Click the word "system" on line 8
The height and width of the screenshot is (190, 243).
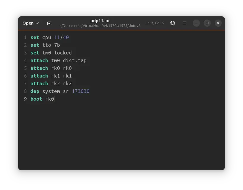51,91
